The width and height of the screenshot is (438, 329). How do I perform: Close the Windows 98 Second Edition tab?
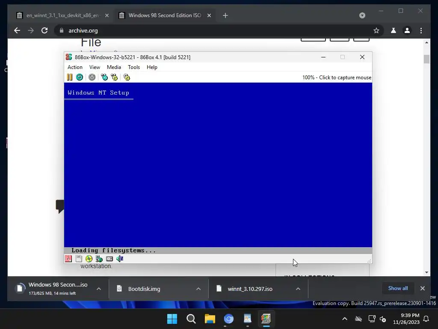tap(209, 15)
